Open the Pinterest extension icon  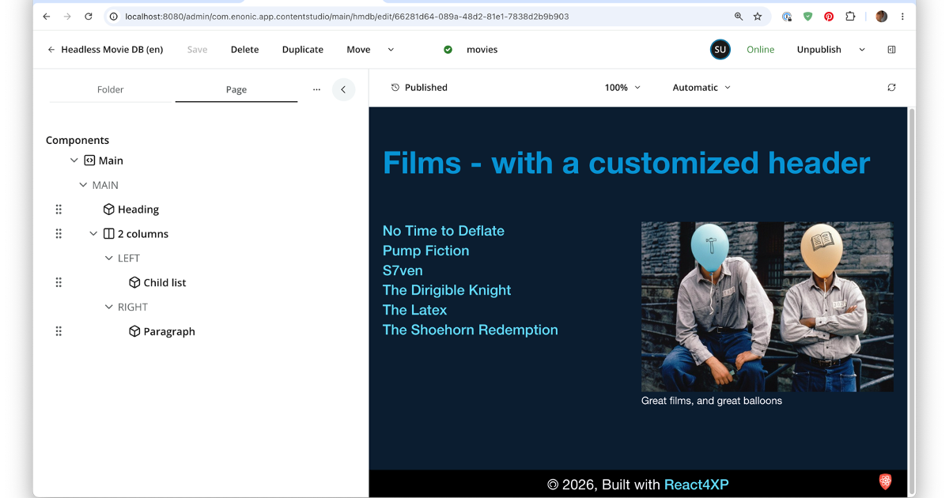(829, 17)
